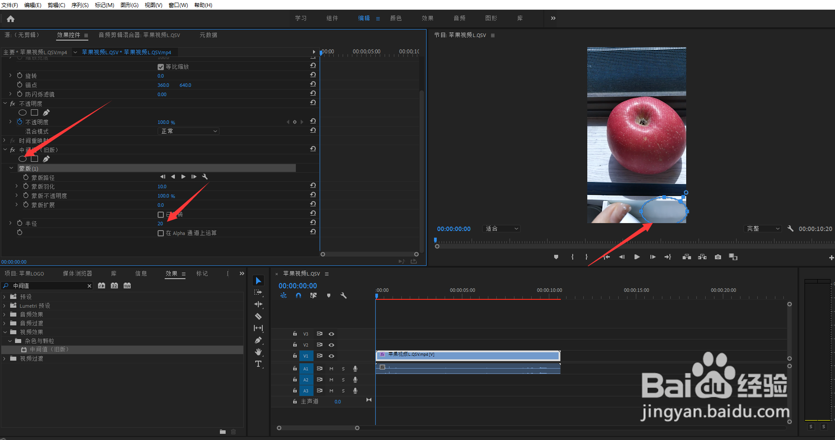The width and height of the screenshot is (835, 440).
Task: Open the 完整 playback resolution dropdown
Action: pyautogui.click(x=763, y=228)
